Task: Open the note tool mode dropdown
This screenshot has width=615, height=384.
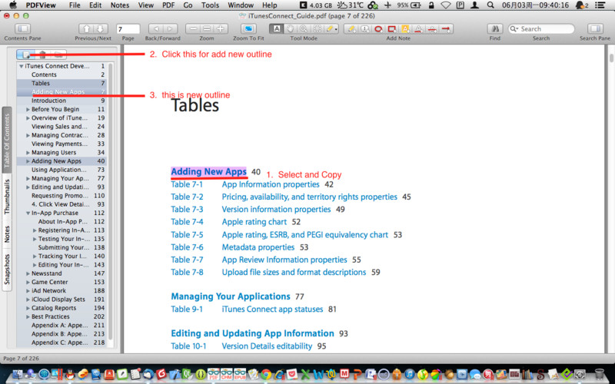Action: coord(331,28)
